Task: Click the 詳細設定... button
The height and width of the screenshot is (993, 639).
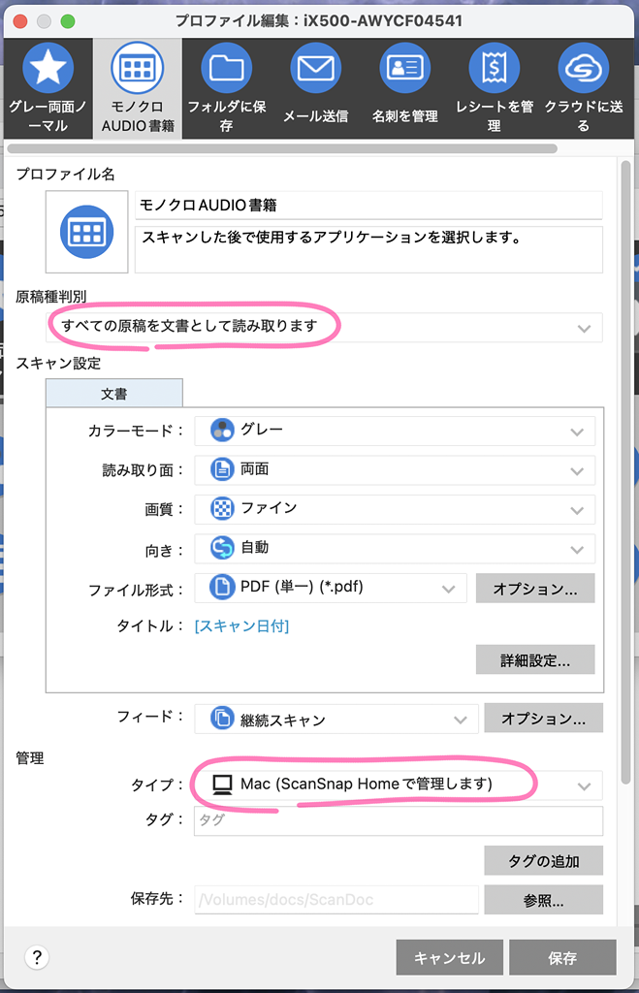Action: point(534,659)
